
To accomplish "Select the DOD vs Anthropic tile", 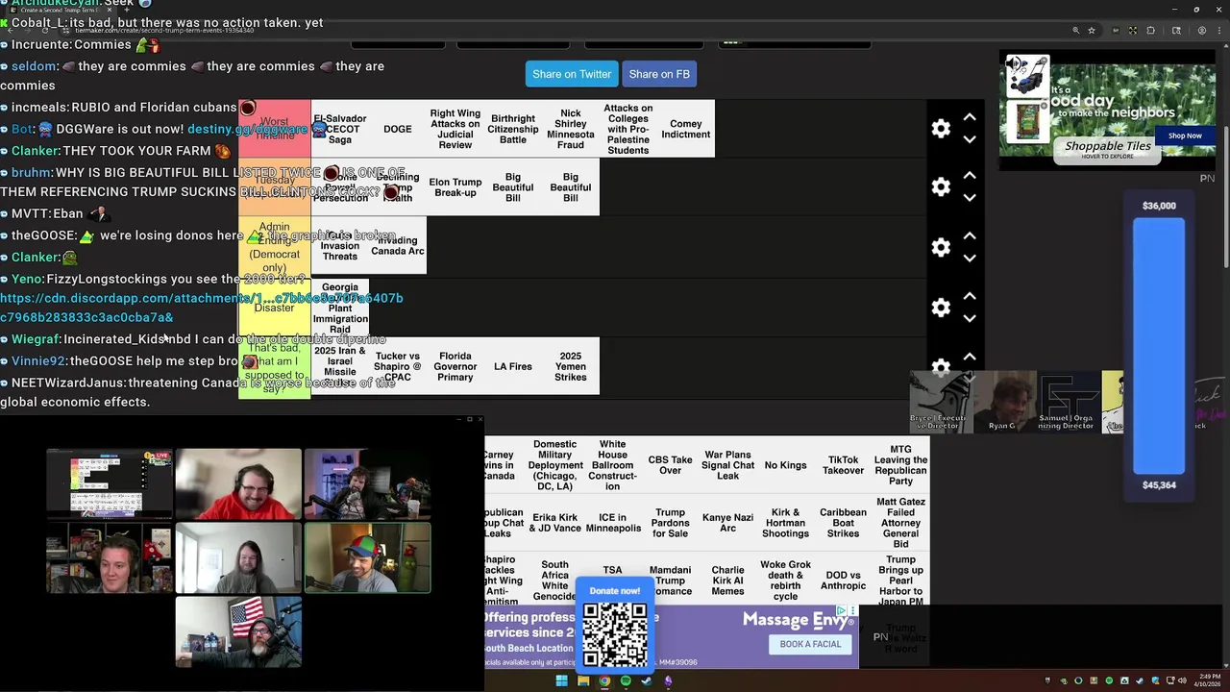I will [x=843, y=581].
